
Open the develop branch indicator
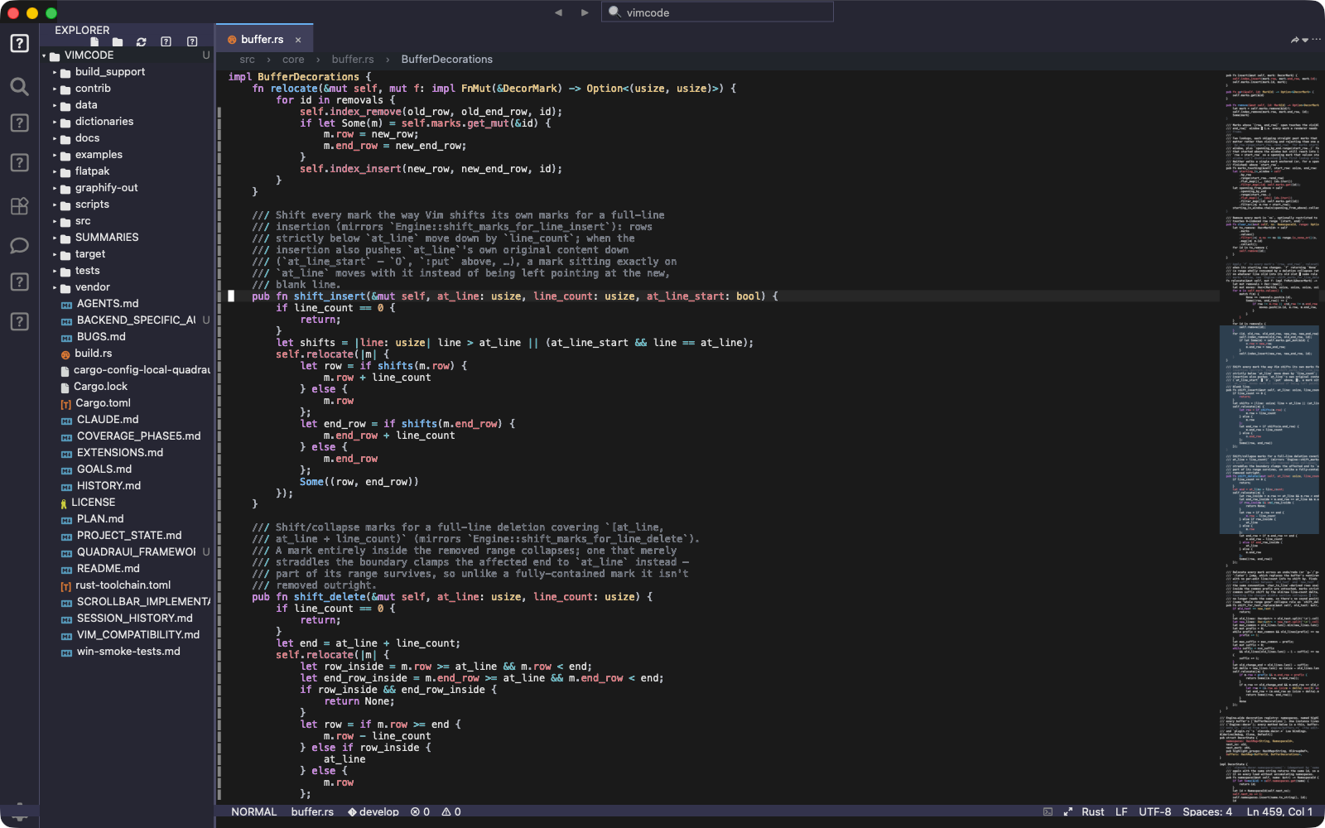click(x=373, y=811)
